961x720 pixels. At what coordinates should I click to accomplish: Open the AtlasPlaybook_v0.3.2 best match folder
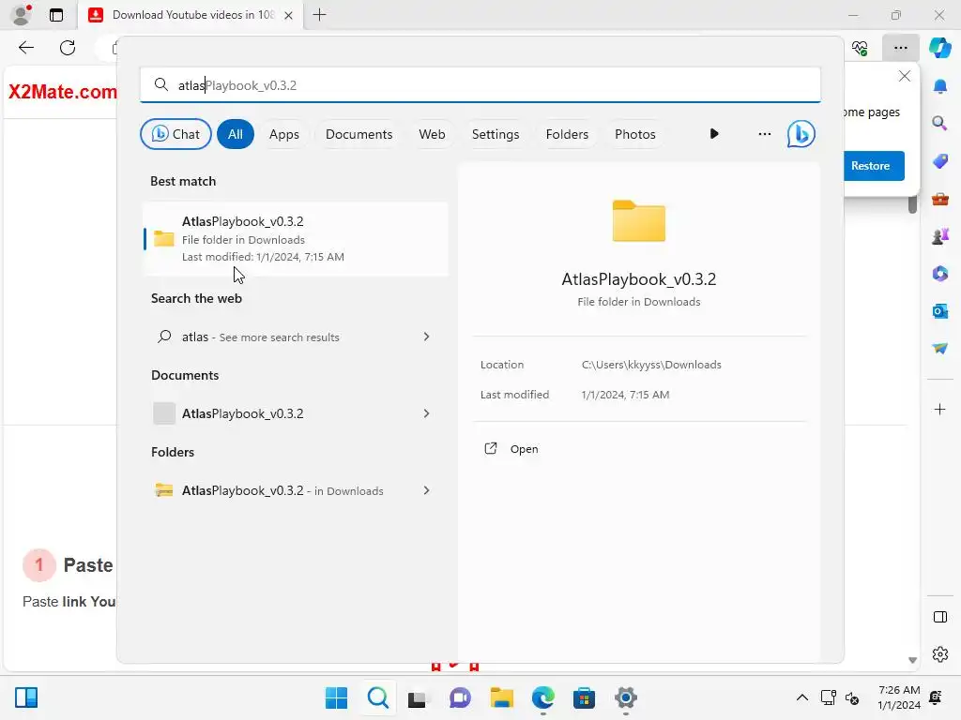[296, 239]
